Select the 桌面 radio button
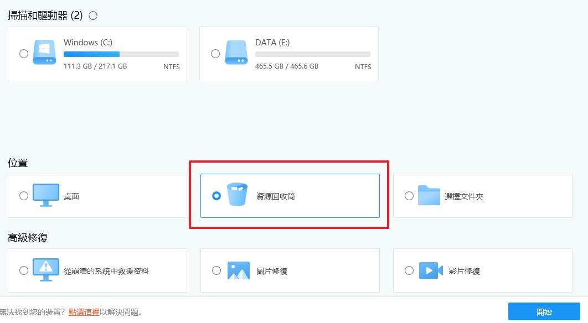This screenshot has height=323, width=588. (24, 196)
